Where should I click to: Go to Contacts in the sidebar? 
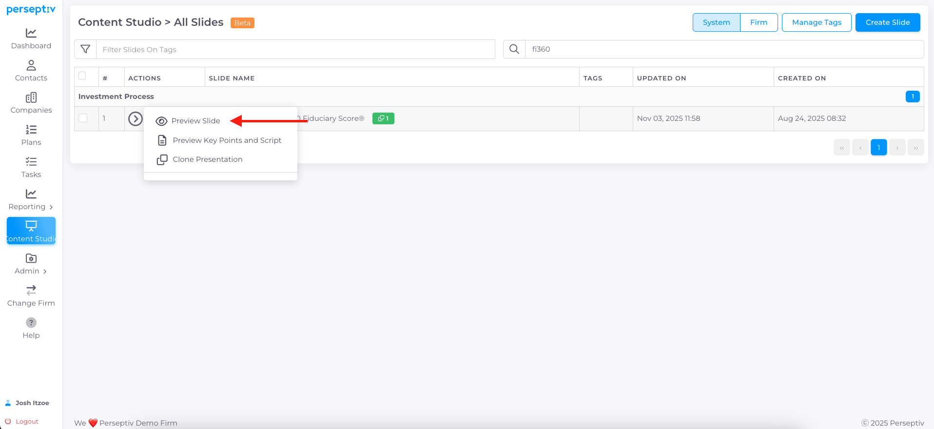(x=31, y=71)
